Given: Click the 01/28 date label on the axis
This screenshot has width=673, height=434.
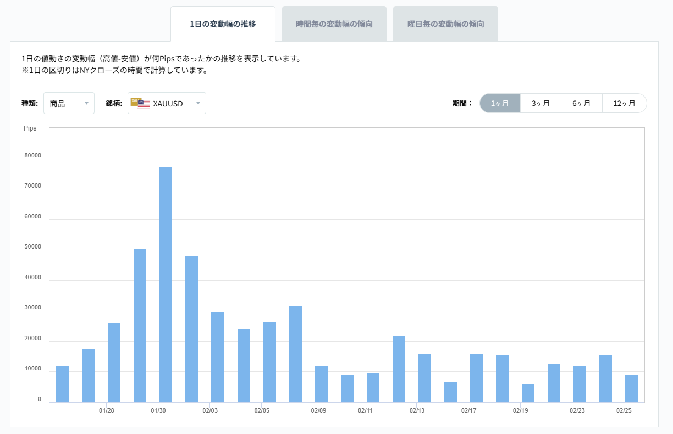Looking at the screenshot, I should tap(106, 410).
